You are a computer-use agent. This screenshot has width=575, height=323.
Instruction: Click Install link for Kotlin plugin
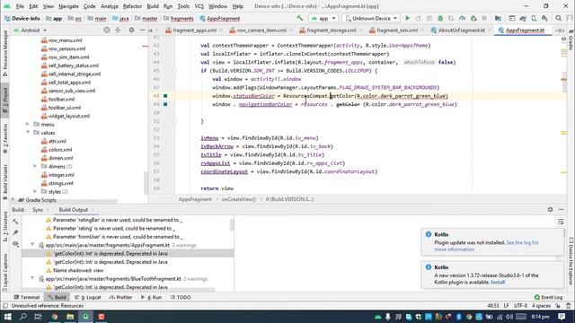click(498, 282)
